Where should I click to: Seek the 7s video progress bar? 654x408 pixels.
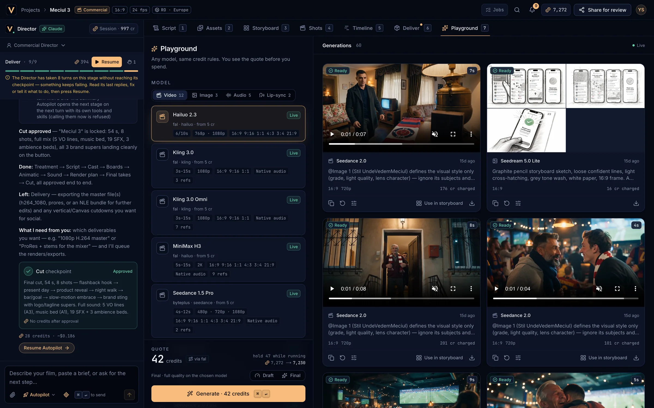401,144
